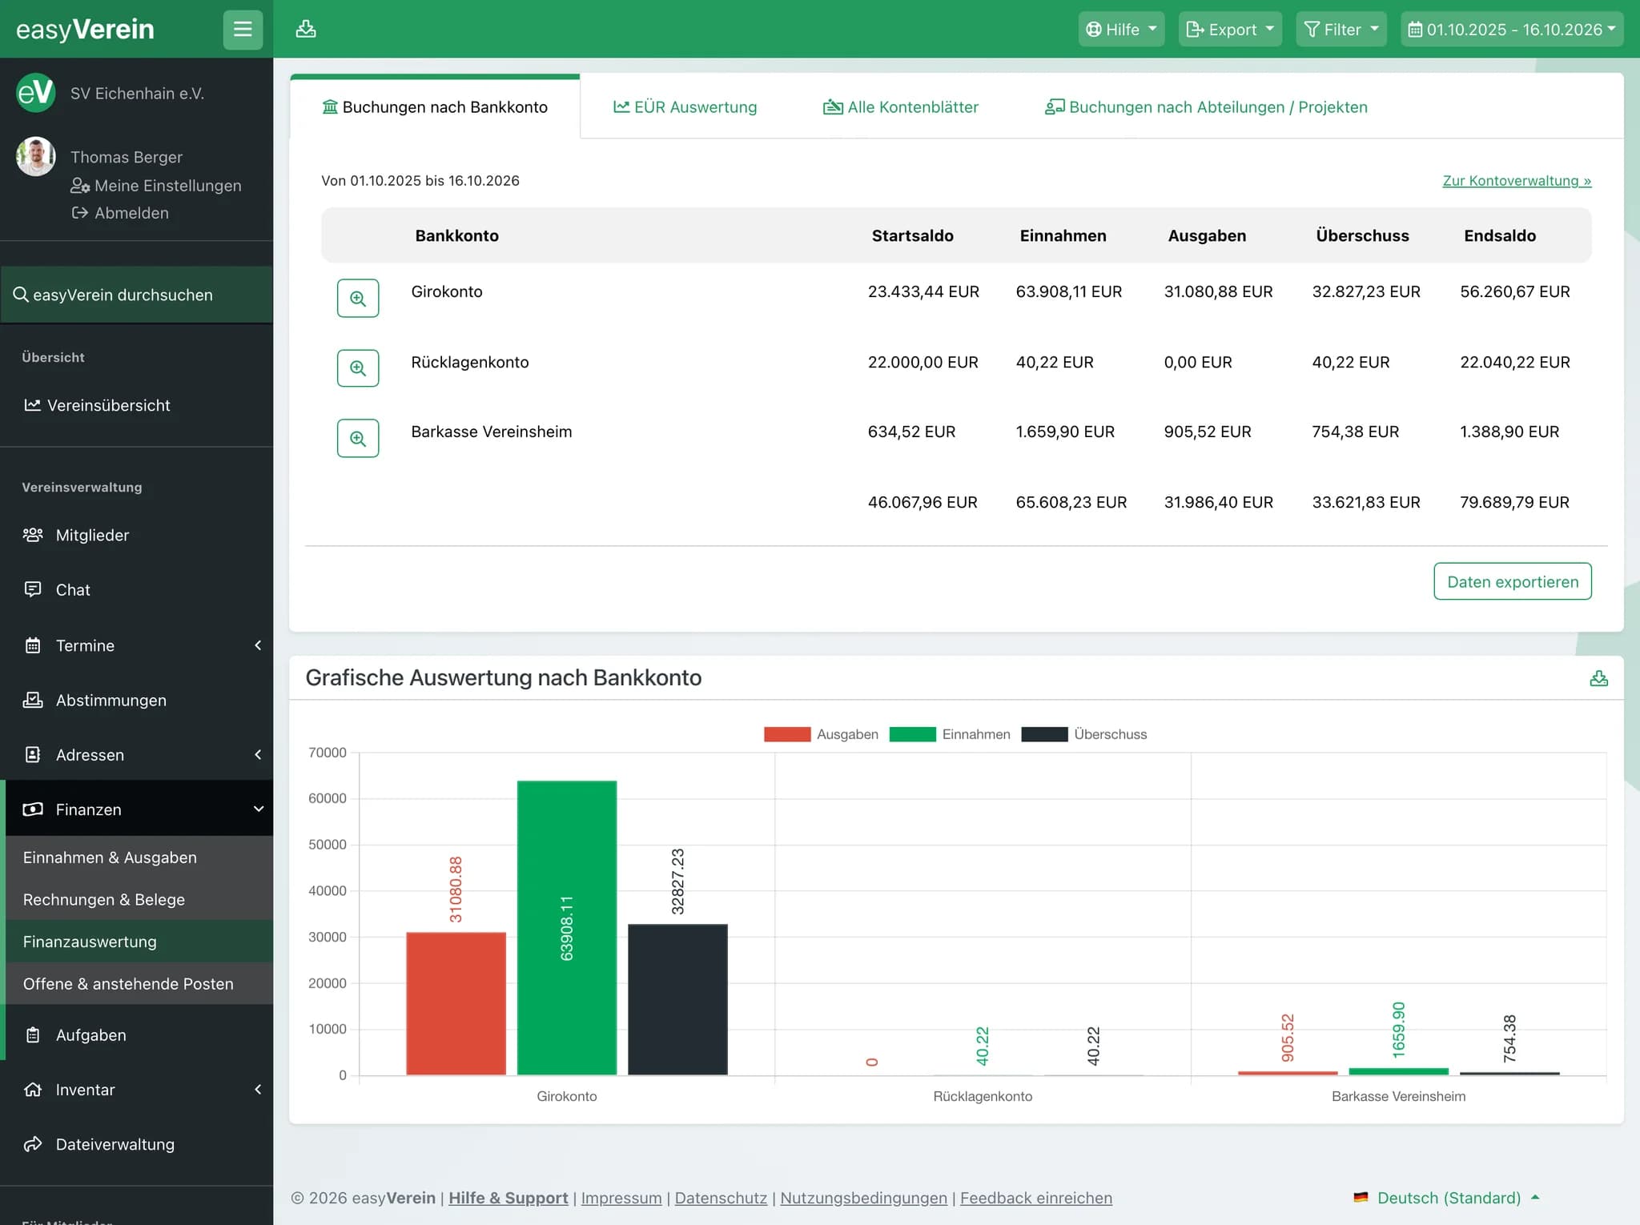Click the Thomas Berger profile avatar
1640x1225 pixels.
(x=36, y=156)
